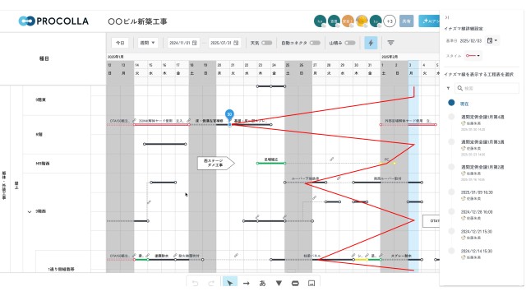526x296 pixels.
Task: Open the 週間 view period dropdown
Action: [x=148, y=43]
